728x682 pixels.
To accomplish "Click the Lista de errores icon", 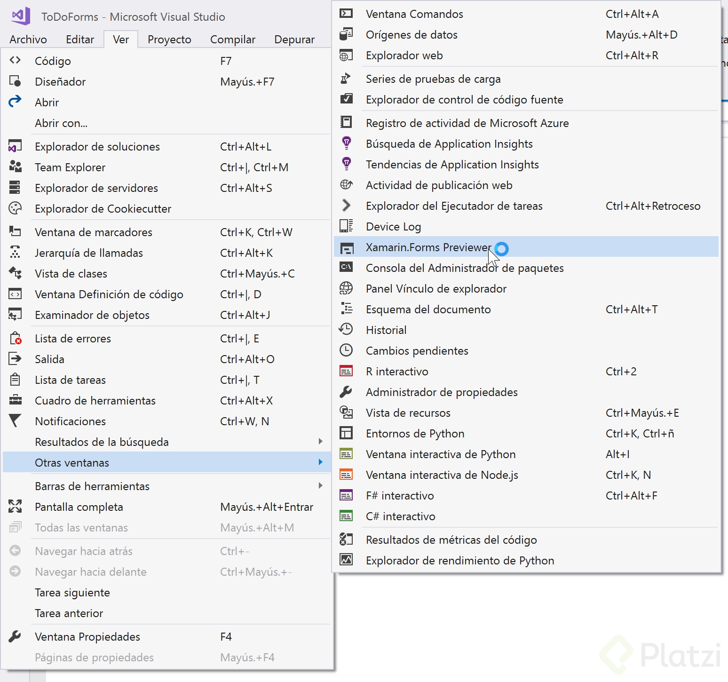I will pos(15,338).
